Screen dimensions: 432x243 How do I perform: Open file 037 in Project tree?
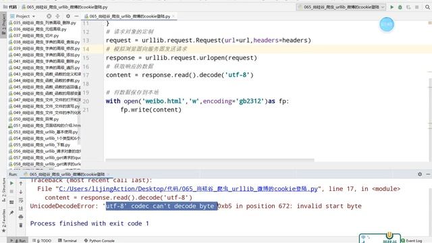point(34,36)
